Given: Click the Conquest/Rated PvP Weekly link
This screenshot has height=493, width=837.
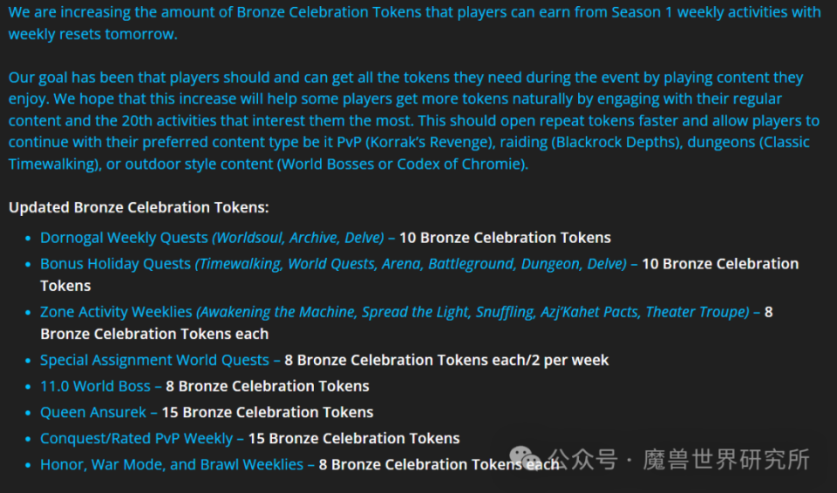Looking at the screenshot, I should pyautogui.click(x=136, y=438).
